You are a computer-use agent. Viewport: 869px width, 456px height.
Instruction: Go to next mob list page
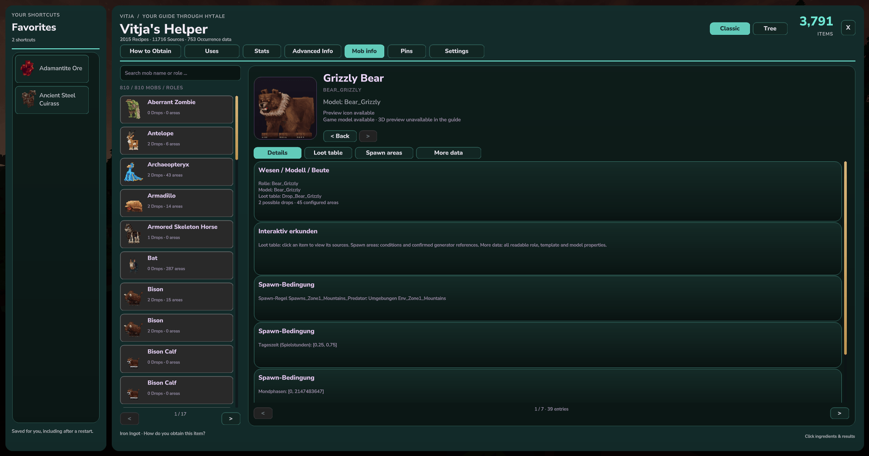click(x=231, y=418)
